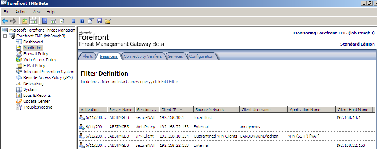Viewport: 377px width, 149px height.
Task: Toggle the Show/Hide Action Pane icon
Action: click(x=53, y=21)
